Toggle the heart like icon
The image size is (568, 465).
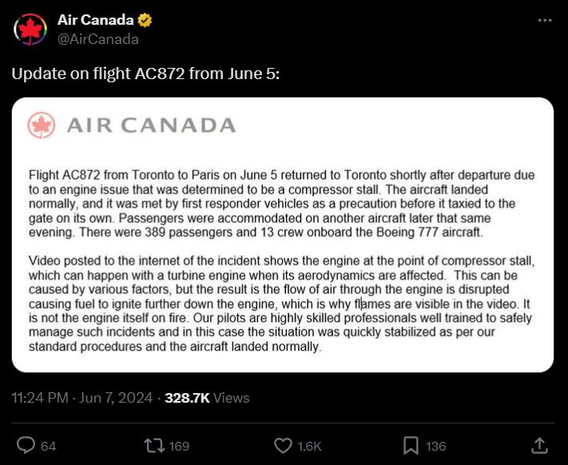pyautogui.click(x=283, y=445)
